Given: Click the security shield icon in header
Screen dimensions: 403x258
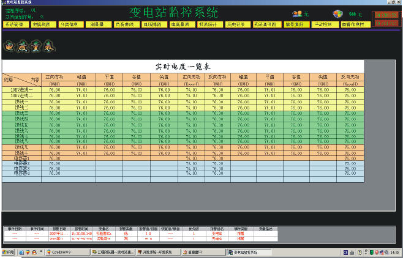Looking at the screenshot, I should pyautogui.click(x=338, y=13).
